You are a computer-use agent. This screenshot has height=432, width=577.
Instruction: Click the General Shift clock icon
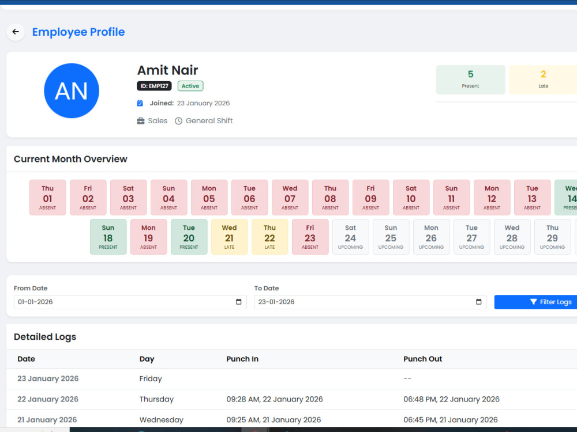[x=178, y=121]
